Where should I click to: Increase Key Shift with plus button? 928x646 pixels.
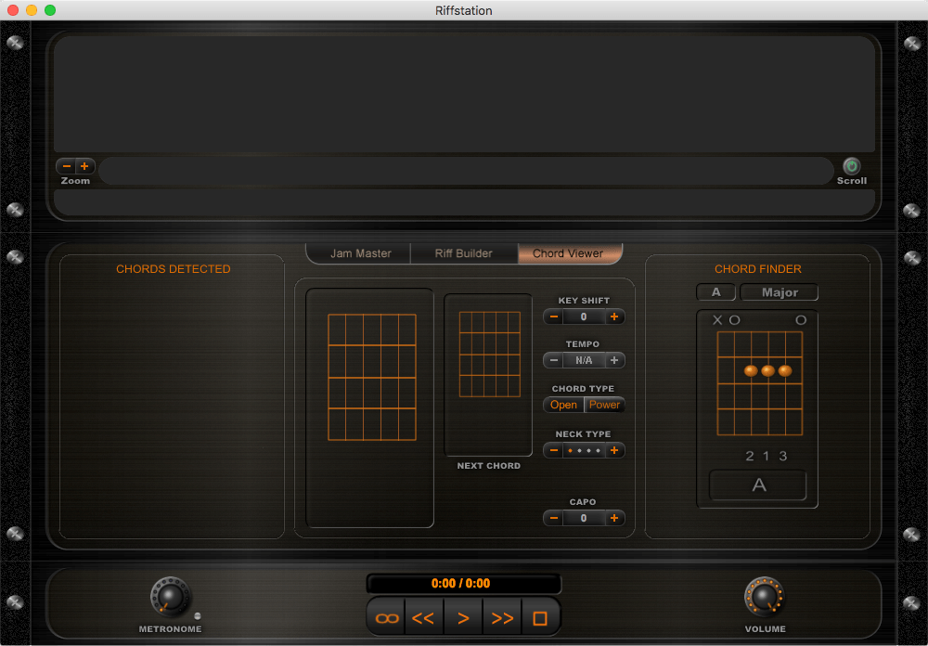pos(614,317)
